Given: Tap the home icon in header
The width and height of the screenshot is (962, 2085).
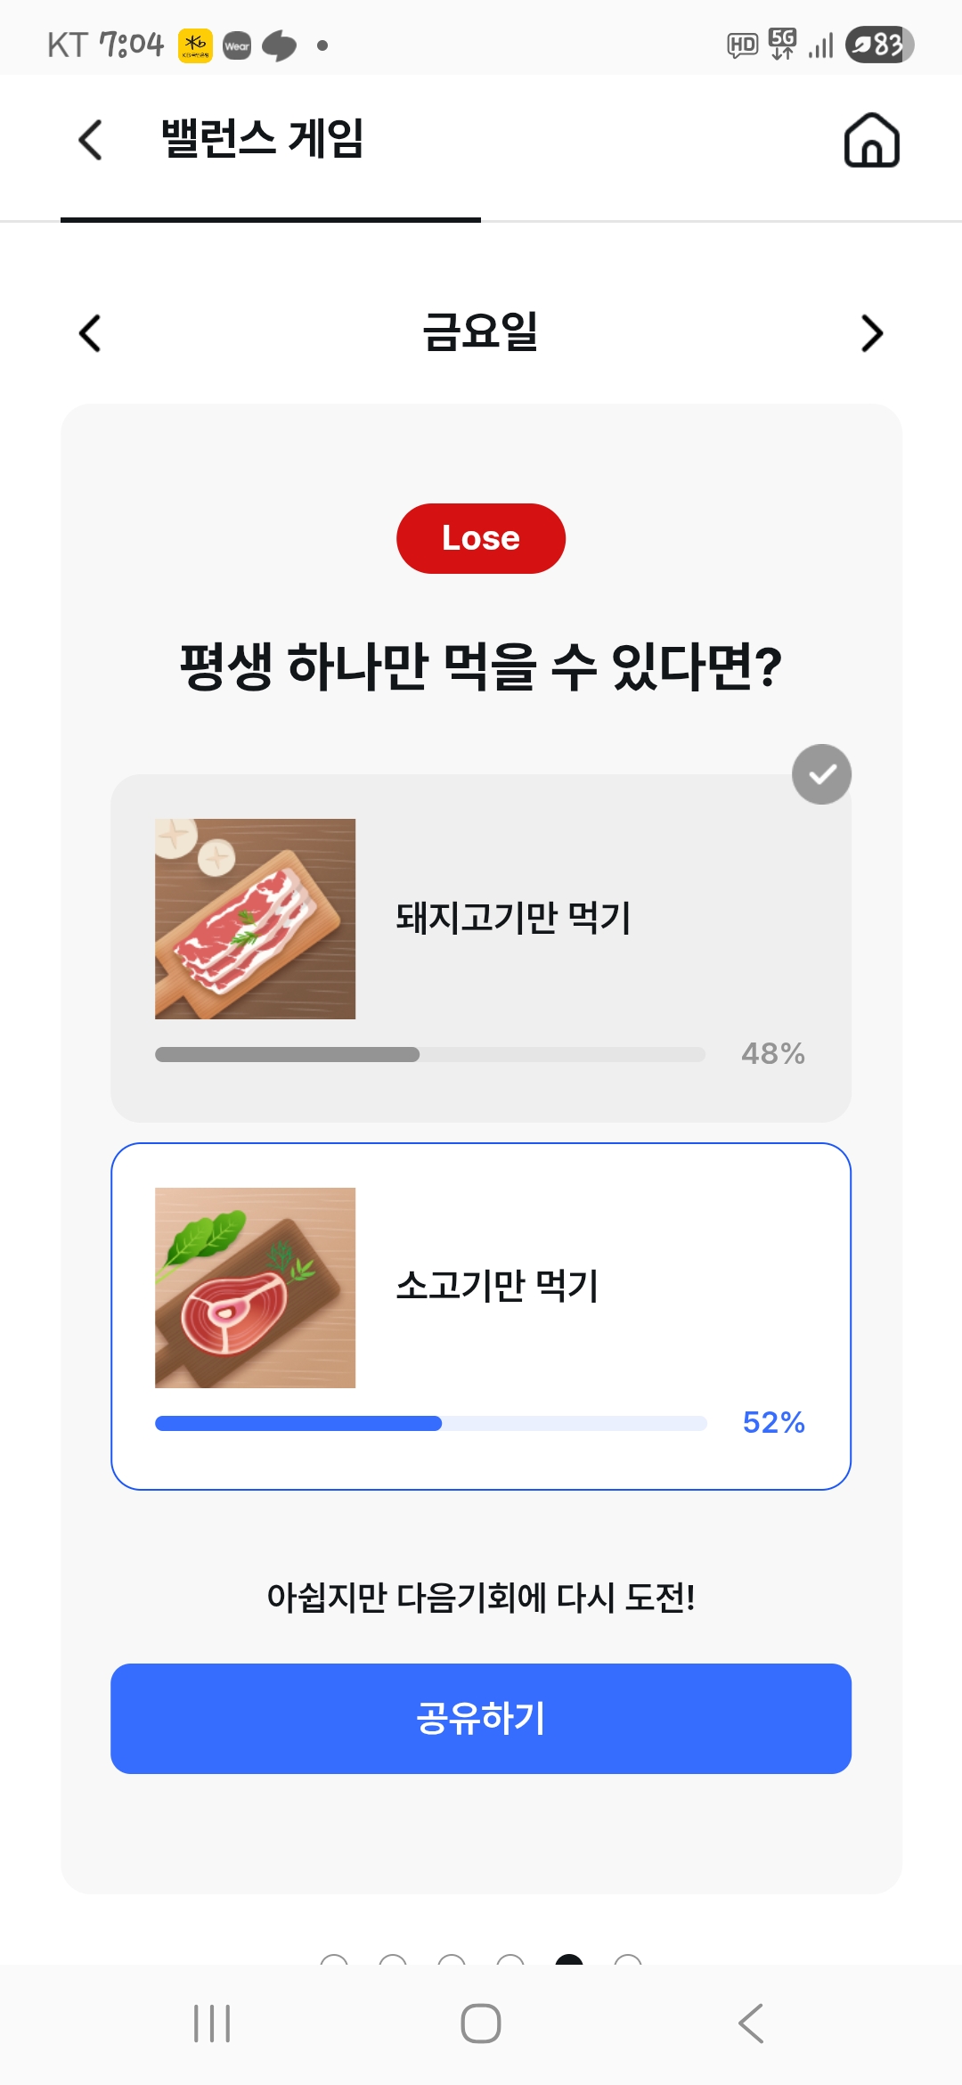Looking at the screenshot, I should coord(871,141).
